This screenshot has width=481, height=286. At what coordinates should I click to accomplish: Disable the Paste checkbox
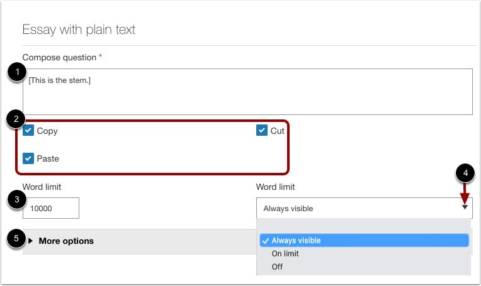point(28,158)
